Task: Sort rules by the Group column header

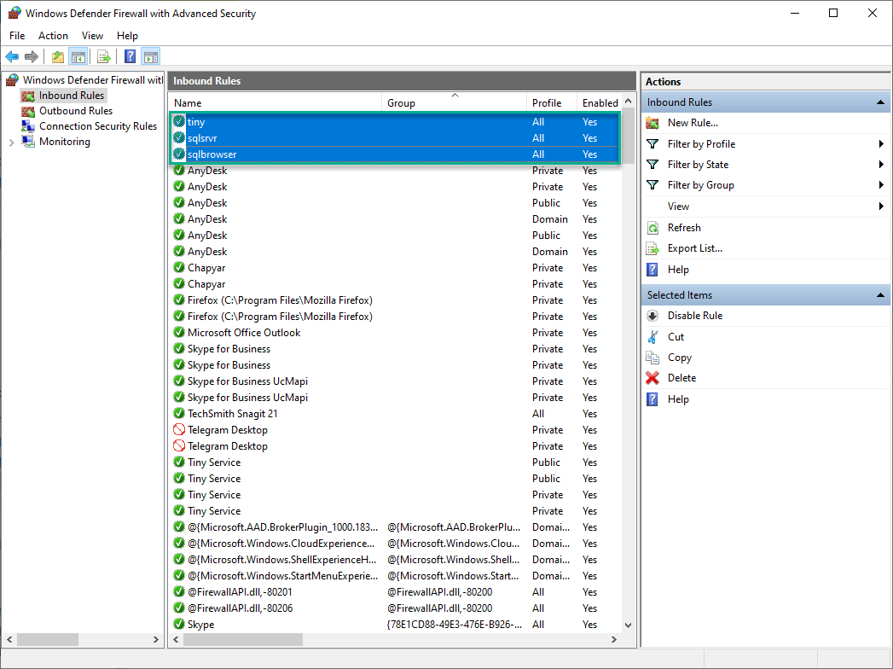Action: click(454, 102)
